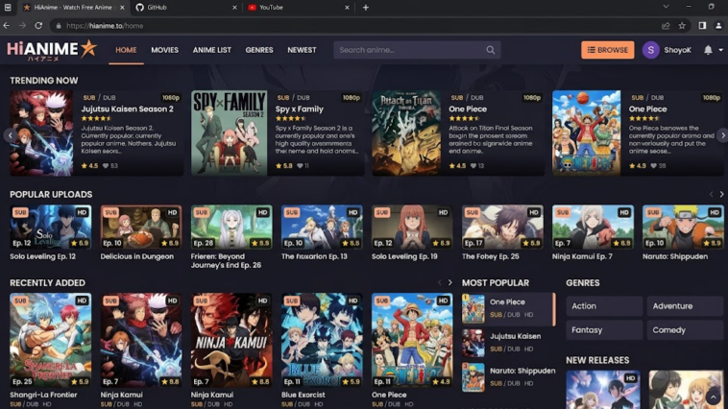
Task: Toggle the browser side panel
Action: coord(702,26)
